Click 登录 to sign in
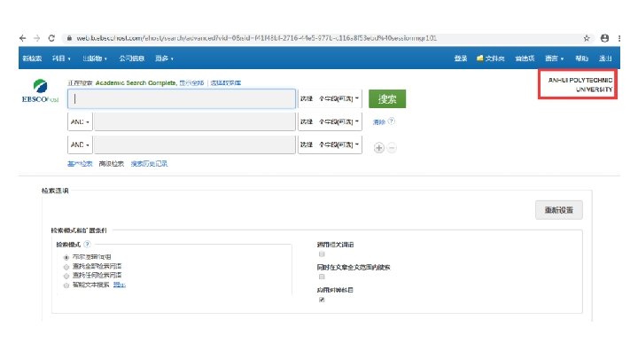Viewport: 638px width, 359px height. pyautogui.click(x=461, y=59)
